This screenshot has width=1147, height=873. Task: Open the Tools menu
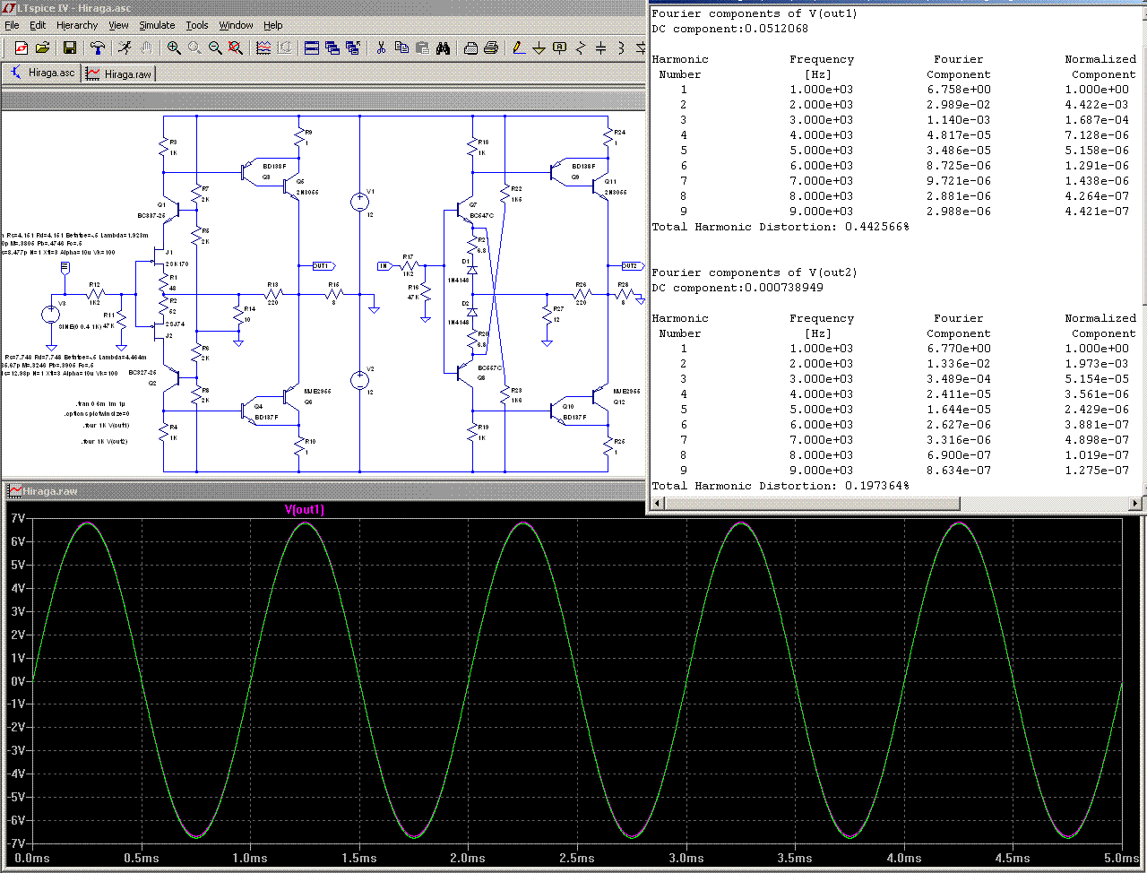tap(197, 25)
